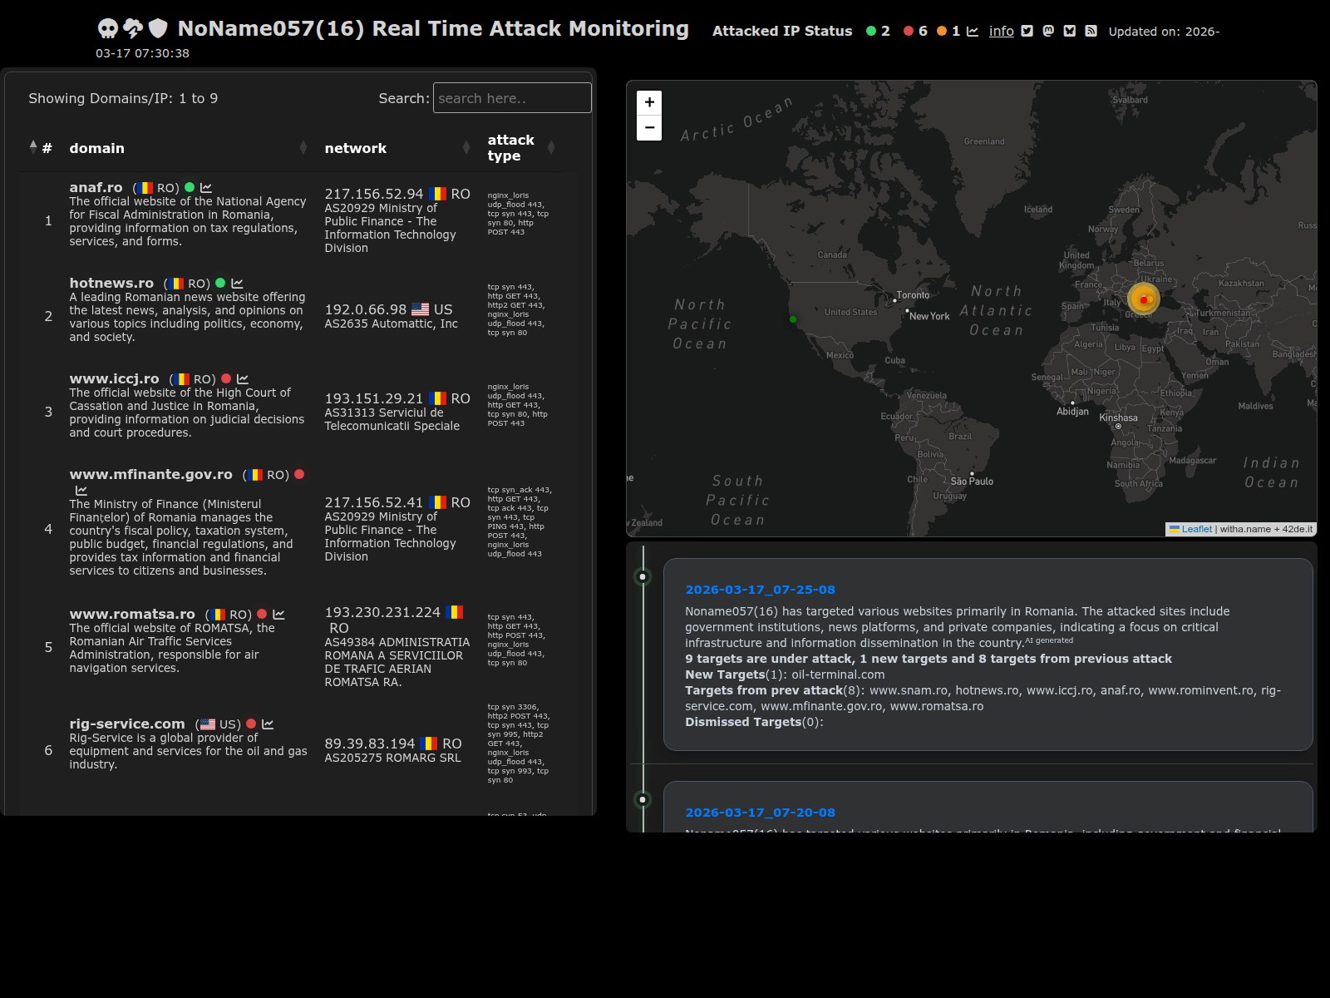The height and width of the screenshot is (998, 1330).
Task: Sort by network column using sort arrow
Action: pos(466,148)
